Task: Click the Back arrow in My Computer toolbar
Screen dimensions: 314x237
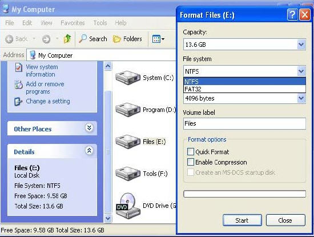Action: coord(9,39)
